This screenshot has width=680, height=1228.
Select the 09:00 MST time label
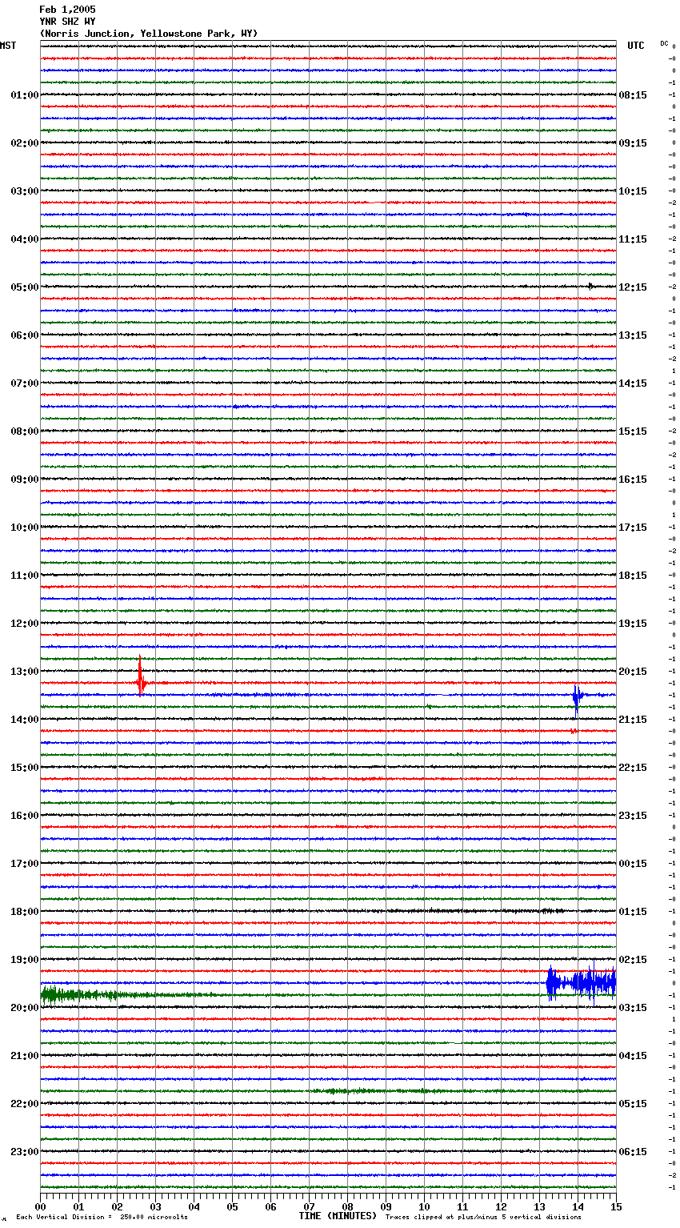[x=25, y=480]
